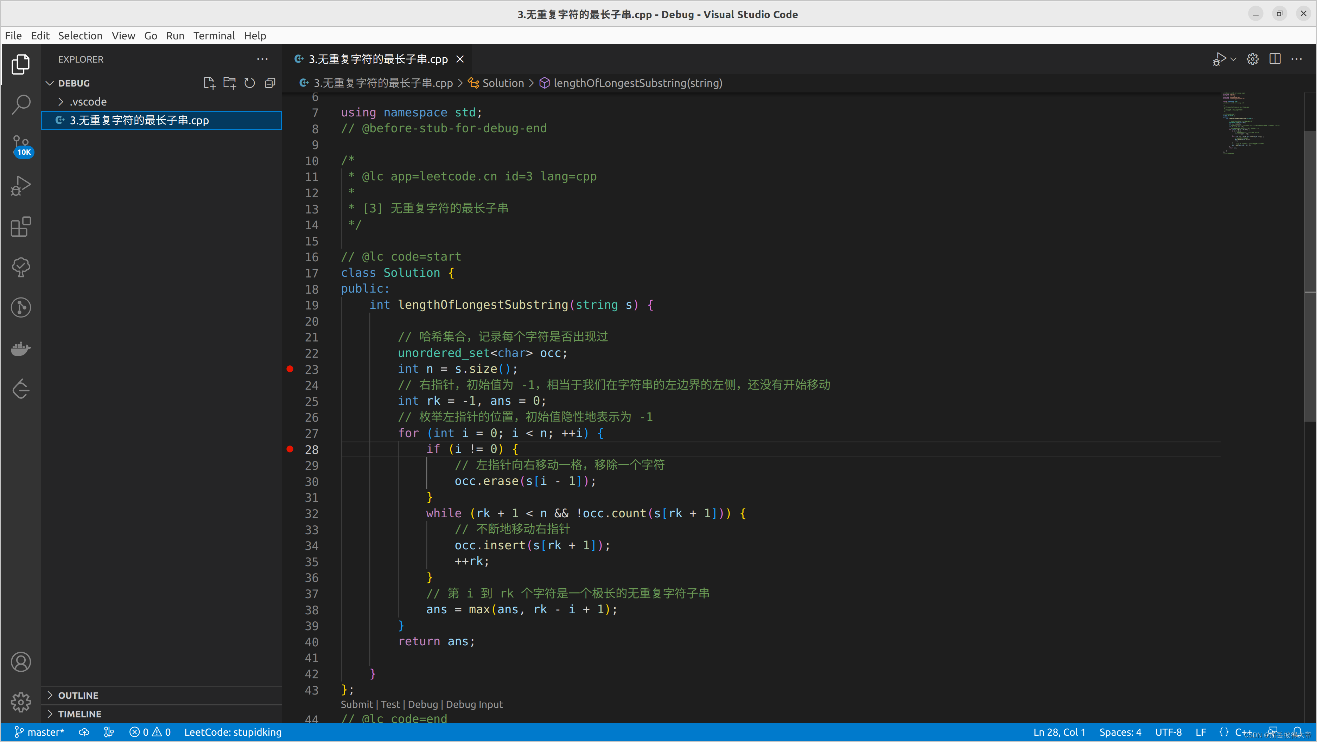The image size is (1317, 742).
Task: Click errors and warnings indicator in status bar
Action: [x=150, y=732]
